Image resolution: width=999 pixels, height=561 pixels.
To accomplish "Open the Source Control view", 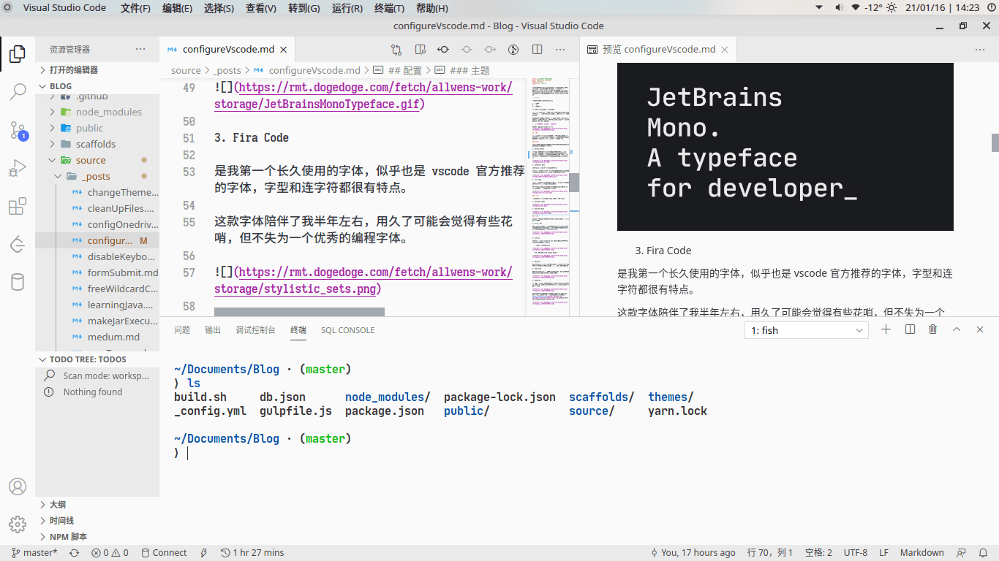I will click(18, 131).
